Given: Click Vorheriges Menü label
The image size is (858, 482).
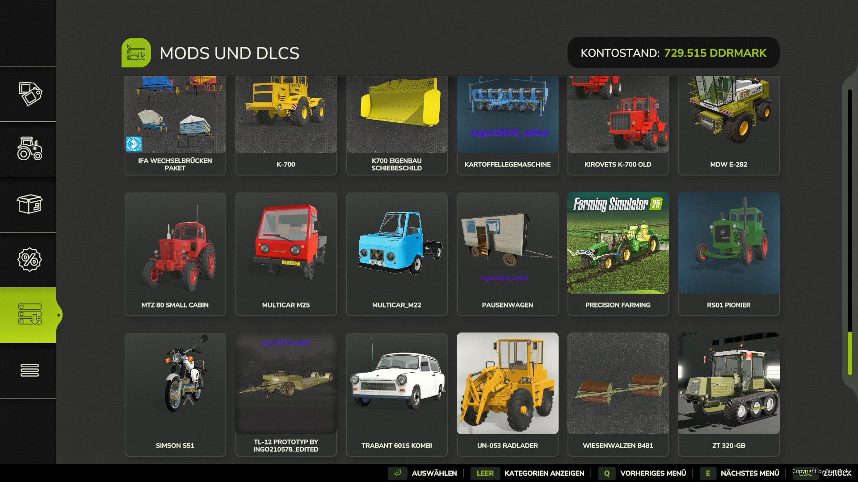Looking at the screenshot, I should pyautogui.click(x=653, y=473).
